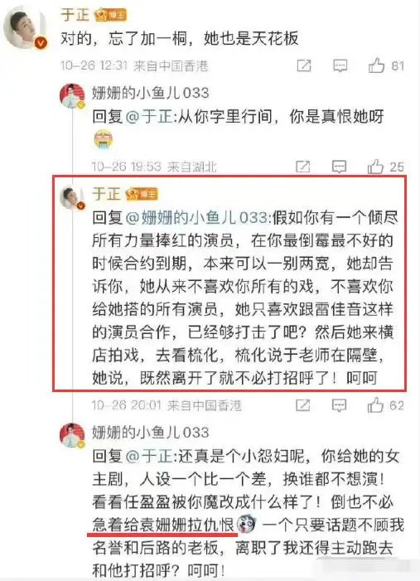Image resolution: width=420 pixels, height=581 pixels.
Task: Follow @于正 mention in last reply
Action: click(149, 457)
